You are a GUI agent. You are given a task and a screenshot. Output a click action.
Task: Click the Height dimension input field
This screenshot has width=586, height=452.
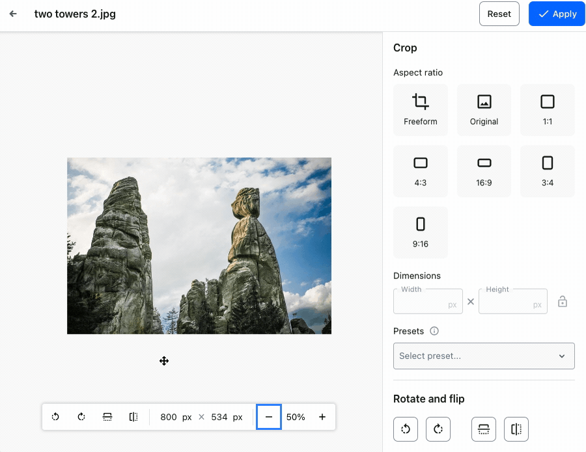[507, 302]
